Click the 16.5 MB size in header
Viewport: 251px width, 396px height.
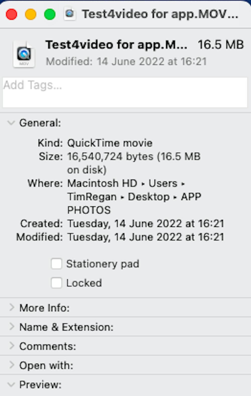tap(221, 45)
